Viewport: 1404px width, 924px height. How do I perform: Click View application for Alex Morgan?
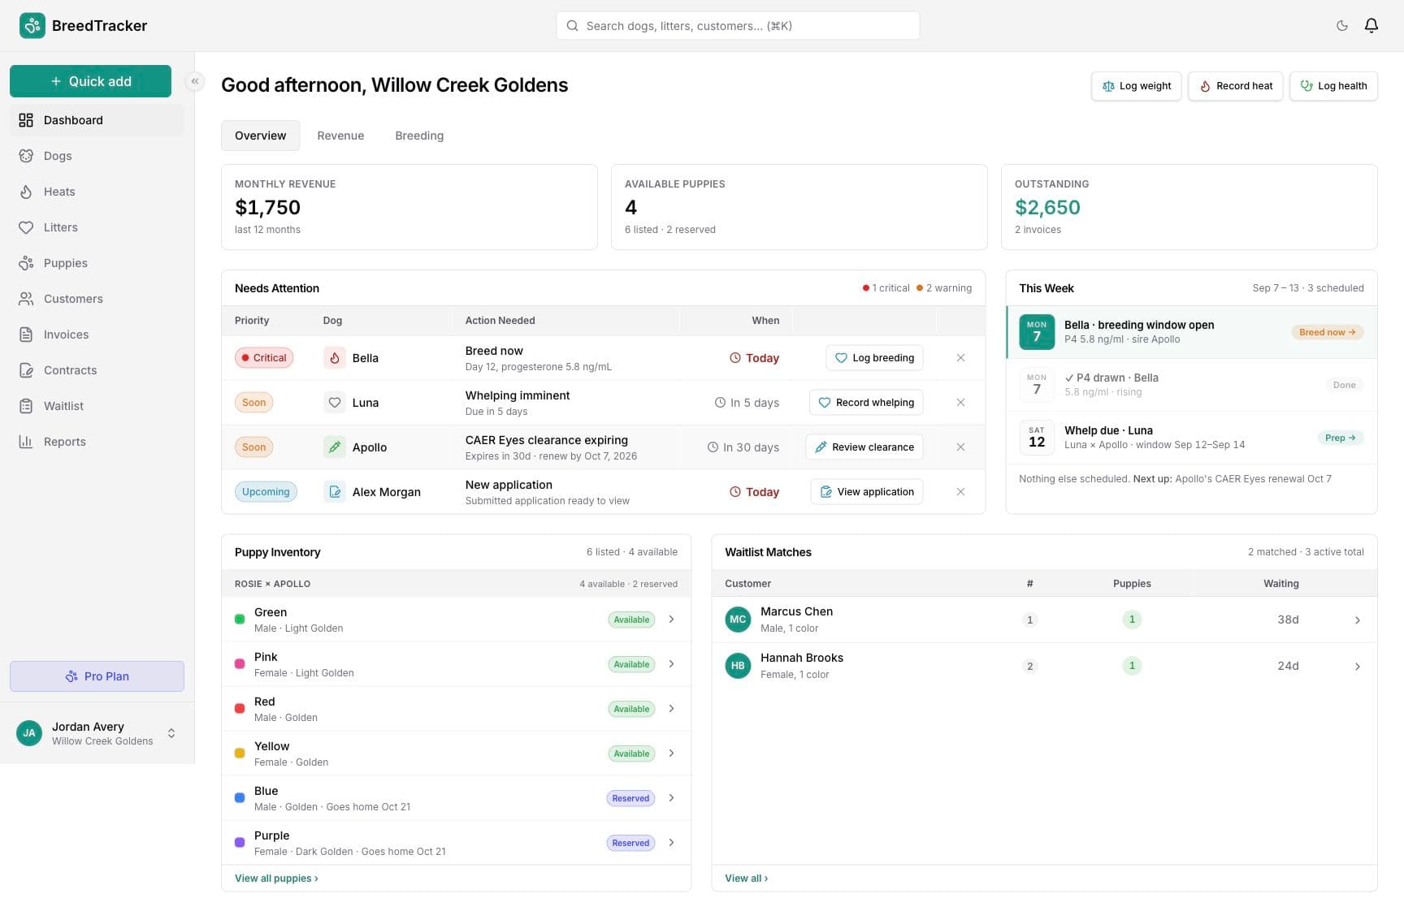867,492
